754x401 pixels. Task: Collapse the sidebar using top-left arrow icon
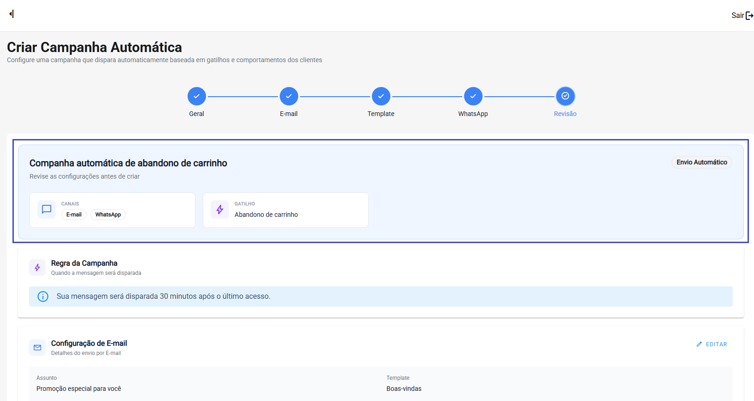12,14
